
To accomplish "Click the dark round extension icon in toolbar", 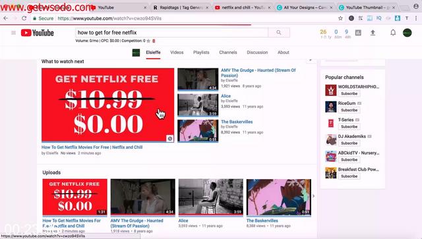I will click(x=351, y=18).
